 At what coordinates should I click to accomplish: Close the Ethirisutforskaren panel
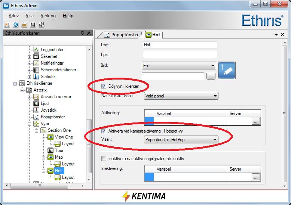[x=89, y=33]
